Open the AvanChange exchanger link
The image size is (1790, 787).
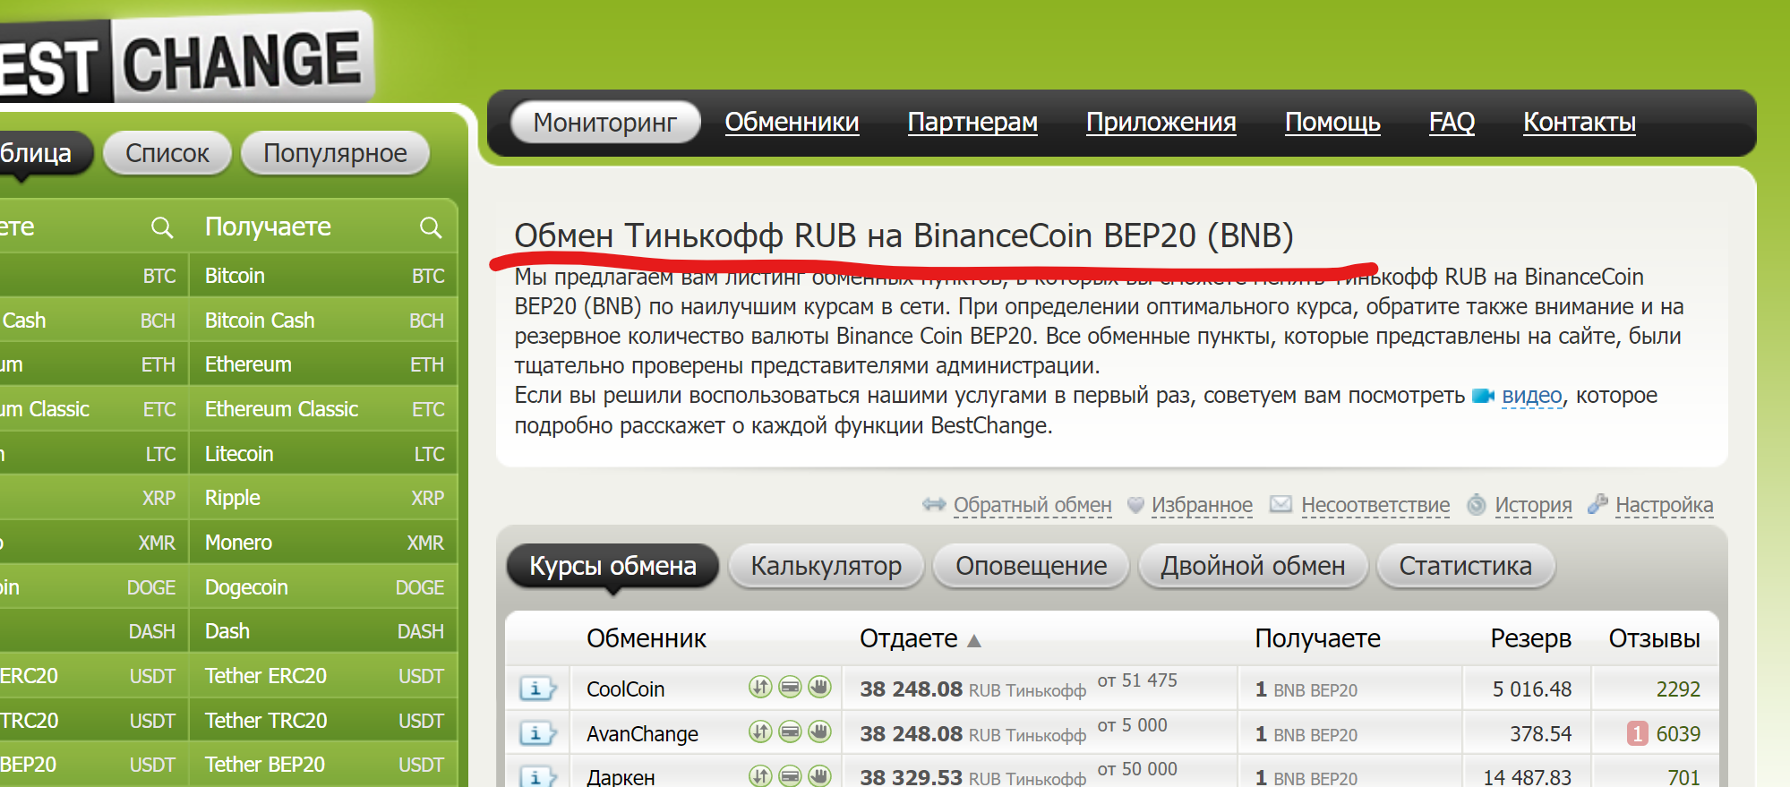point(642,734)
